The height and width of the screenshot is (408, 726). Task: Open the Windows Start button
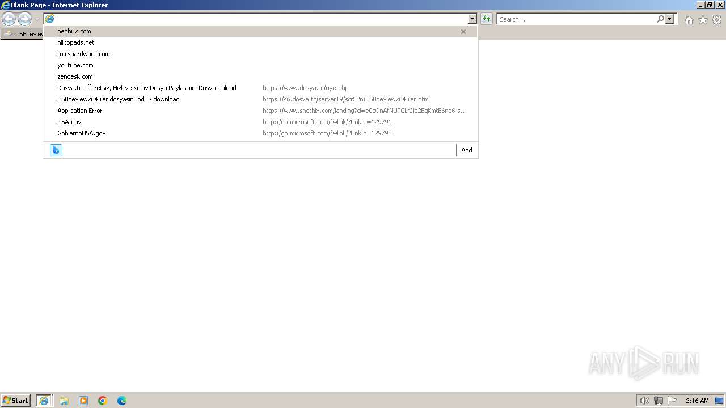click(15, 401)
